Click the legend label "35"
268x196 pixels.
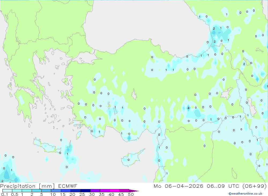[102, 194]
